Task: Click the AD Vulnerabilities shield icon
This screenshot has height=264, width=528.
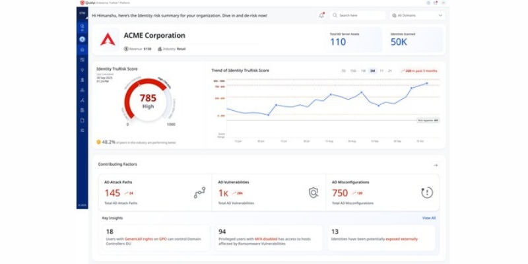Action: pos(314,193)
